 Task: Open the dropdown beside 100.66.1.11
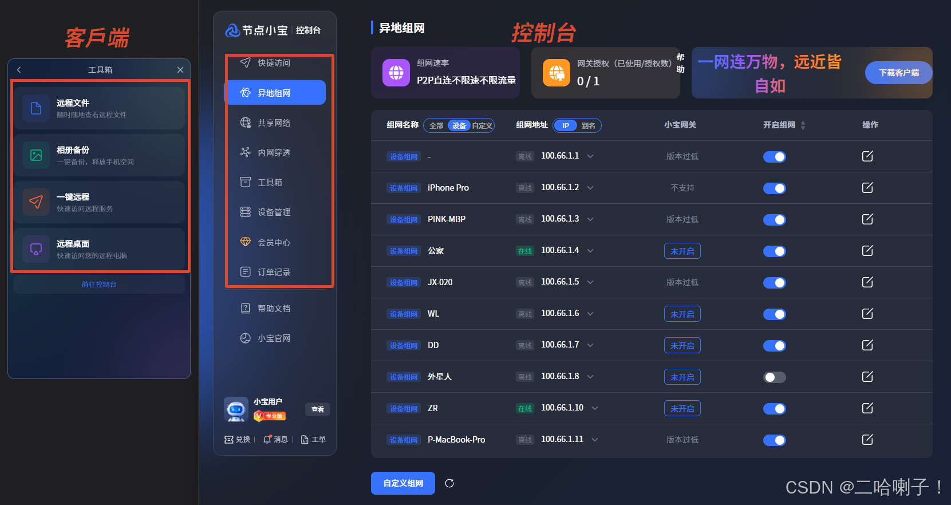pyautogui.click(x=595, y=440)
